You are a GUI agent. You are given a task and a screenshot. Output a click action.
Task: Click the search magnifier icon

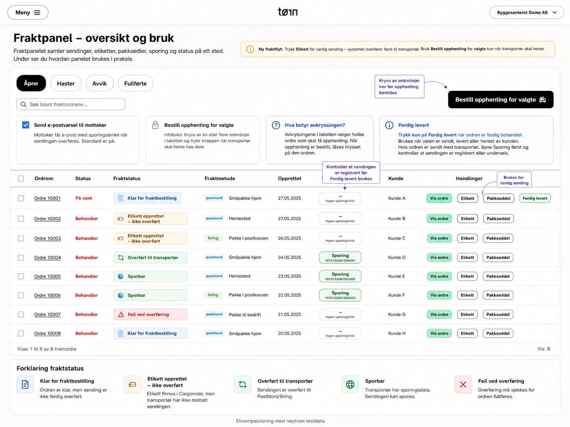pos(24,104)
